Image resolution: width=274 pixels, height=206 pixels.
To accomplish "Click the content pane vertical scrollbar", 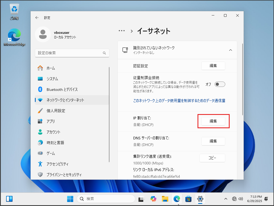I will coord(243,79).
